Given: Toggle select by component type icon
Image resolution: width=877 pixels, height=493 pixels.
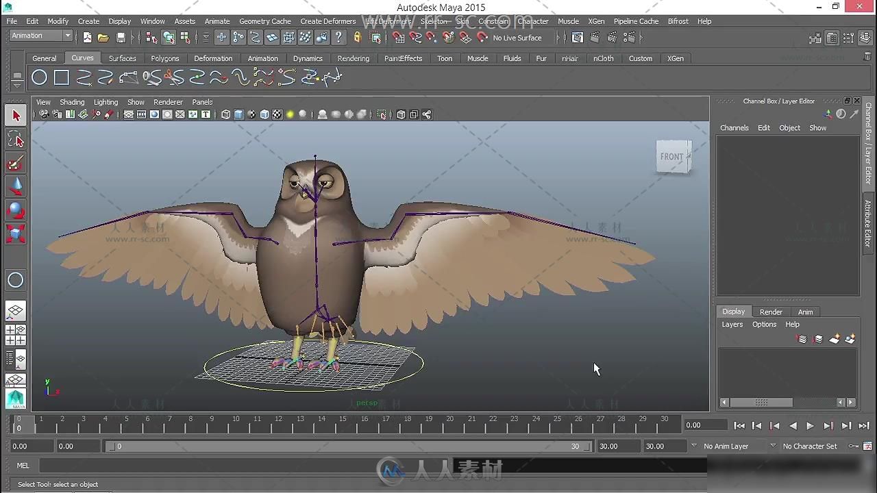Looking at the screenshot, I should tap(185, 38).
